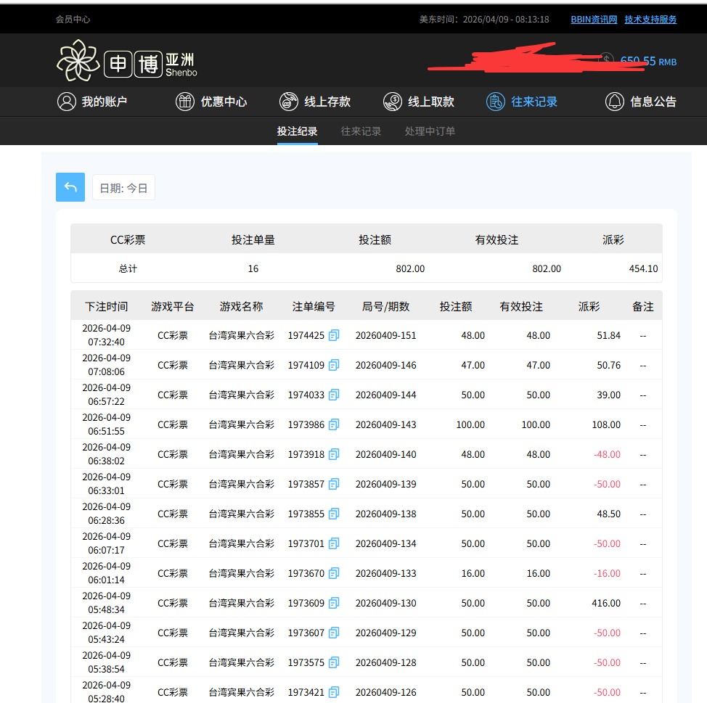The height and width of the screenshot is (703, 707).
Task: Open the BBIN资讯网 link
Action: 594,20
